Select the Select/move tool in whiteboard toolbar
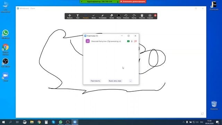 click(70, 16)
